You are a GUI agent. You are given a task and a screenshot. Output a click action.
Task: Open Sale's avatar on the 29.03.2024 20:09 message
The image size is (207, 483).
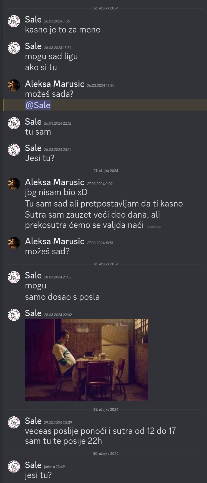tap(14, 422)
